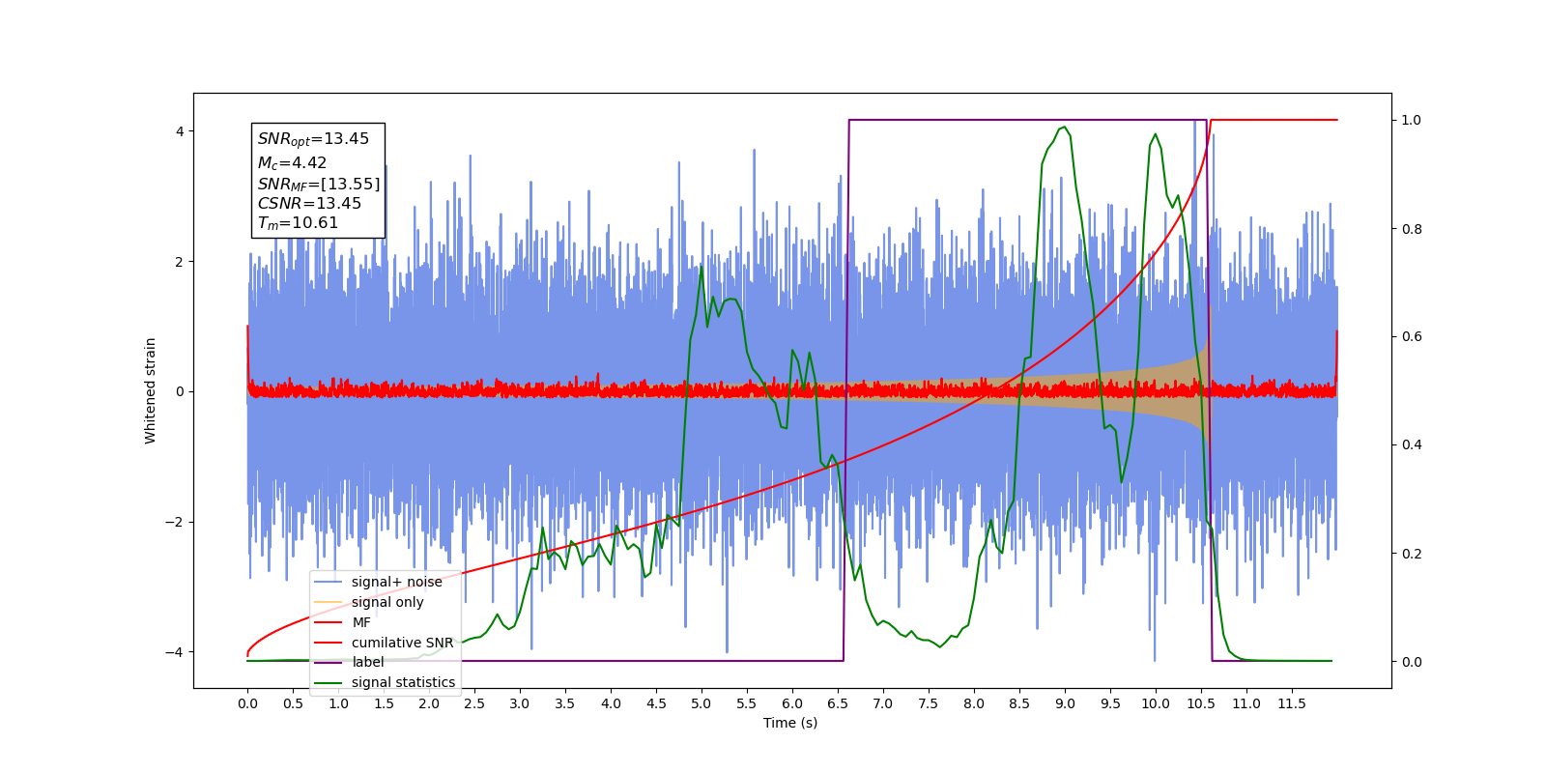The width and height of the screenshot is (1546, 773).
Task: Click the 5.5 tick on the time axis
Action: pyautogui.click(x=747, y=703)
